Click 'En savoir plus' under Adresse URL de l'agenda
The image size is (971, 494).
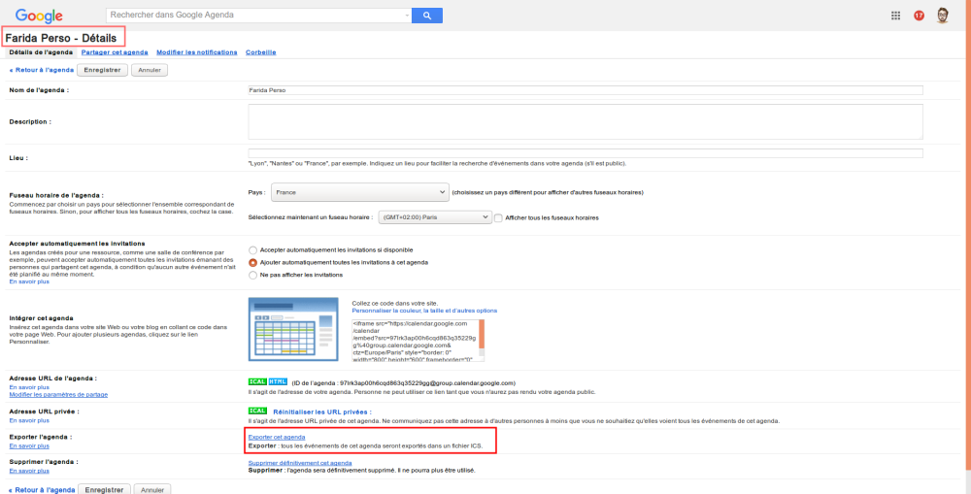click(x=29, y=387)
